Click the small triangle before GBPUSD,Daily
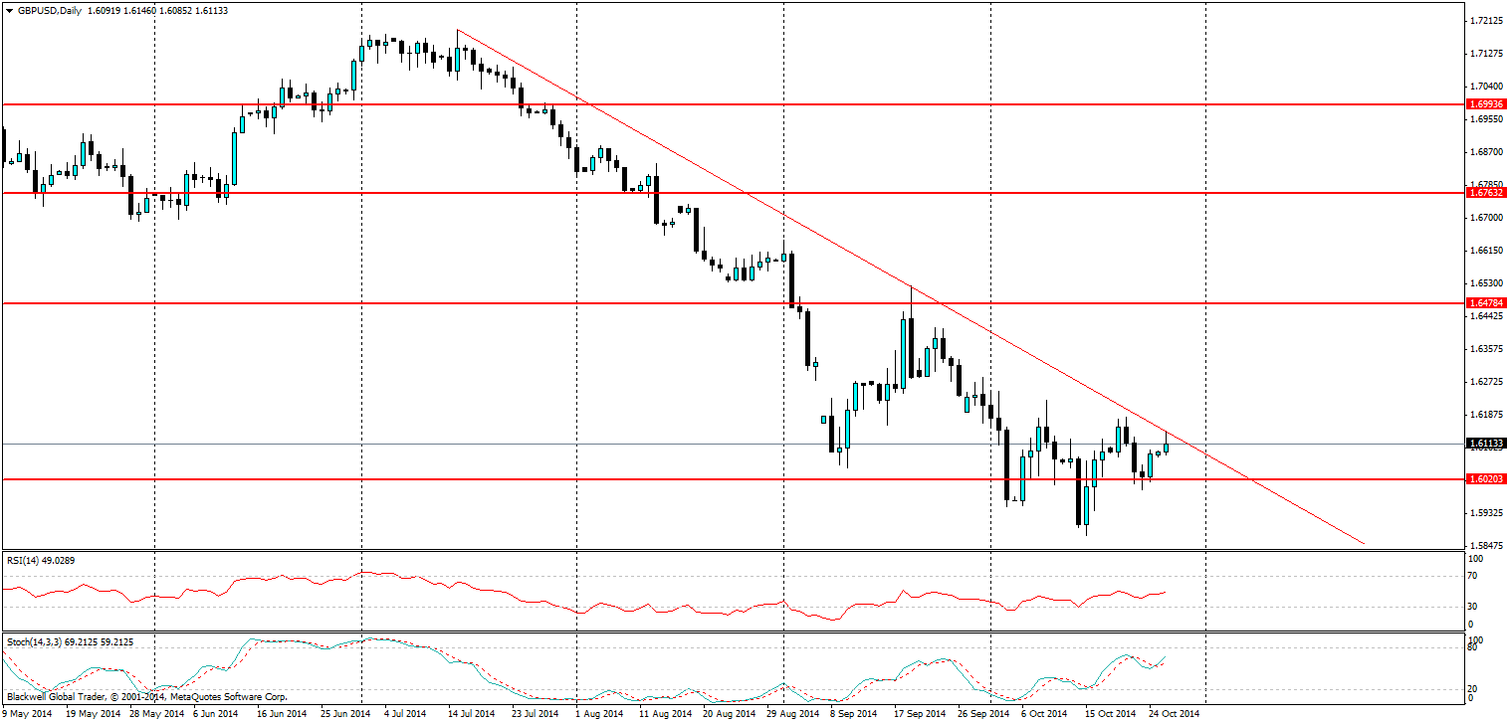This screenshot has width=1507, height=722. pos(8,10)
